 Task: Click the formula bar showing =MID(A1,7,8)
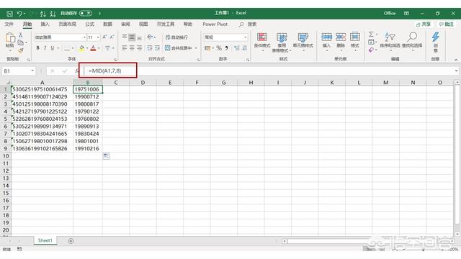click(x=270, y=71)
